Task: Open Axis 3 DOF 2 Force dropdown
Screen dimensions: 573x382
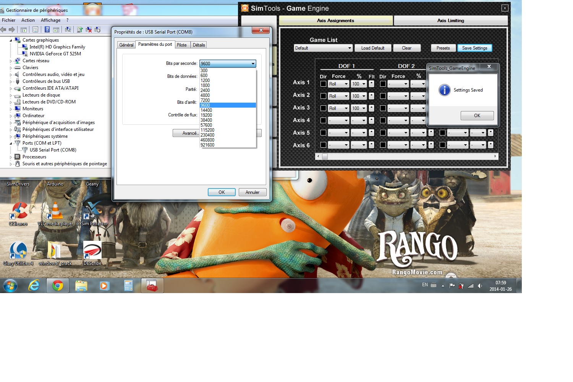Action: point(398,108)
